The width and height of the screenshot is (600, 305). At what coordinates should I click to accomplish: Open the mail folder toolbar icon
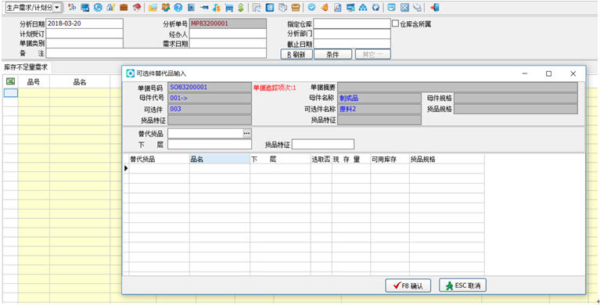click(x=153, y=7)
